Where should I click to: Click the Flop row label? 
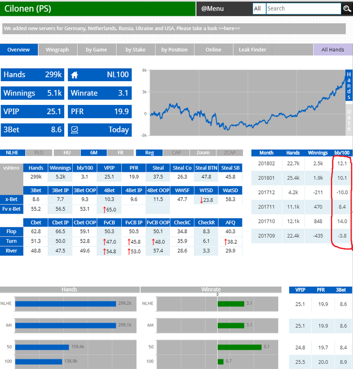(x=12, y=231)
